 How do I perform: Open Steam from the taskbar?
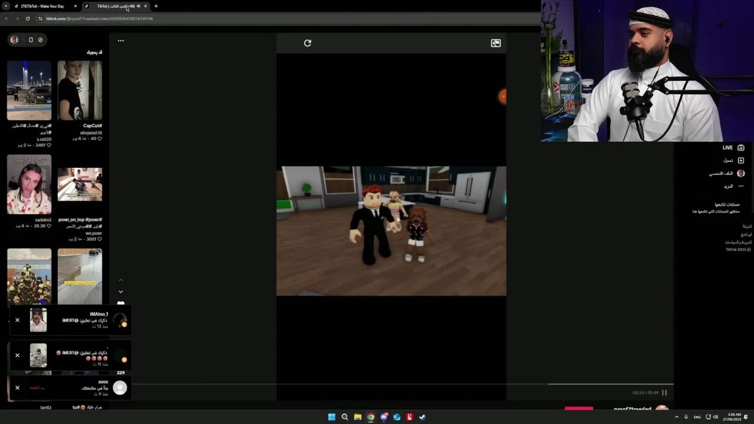coord(422,417)
